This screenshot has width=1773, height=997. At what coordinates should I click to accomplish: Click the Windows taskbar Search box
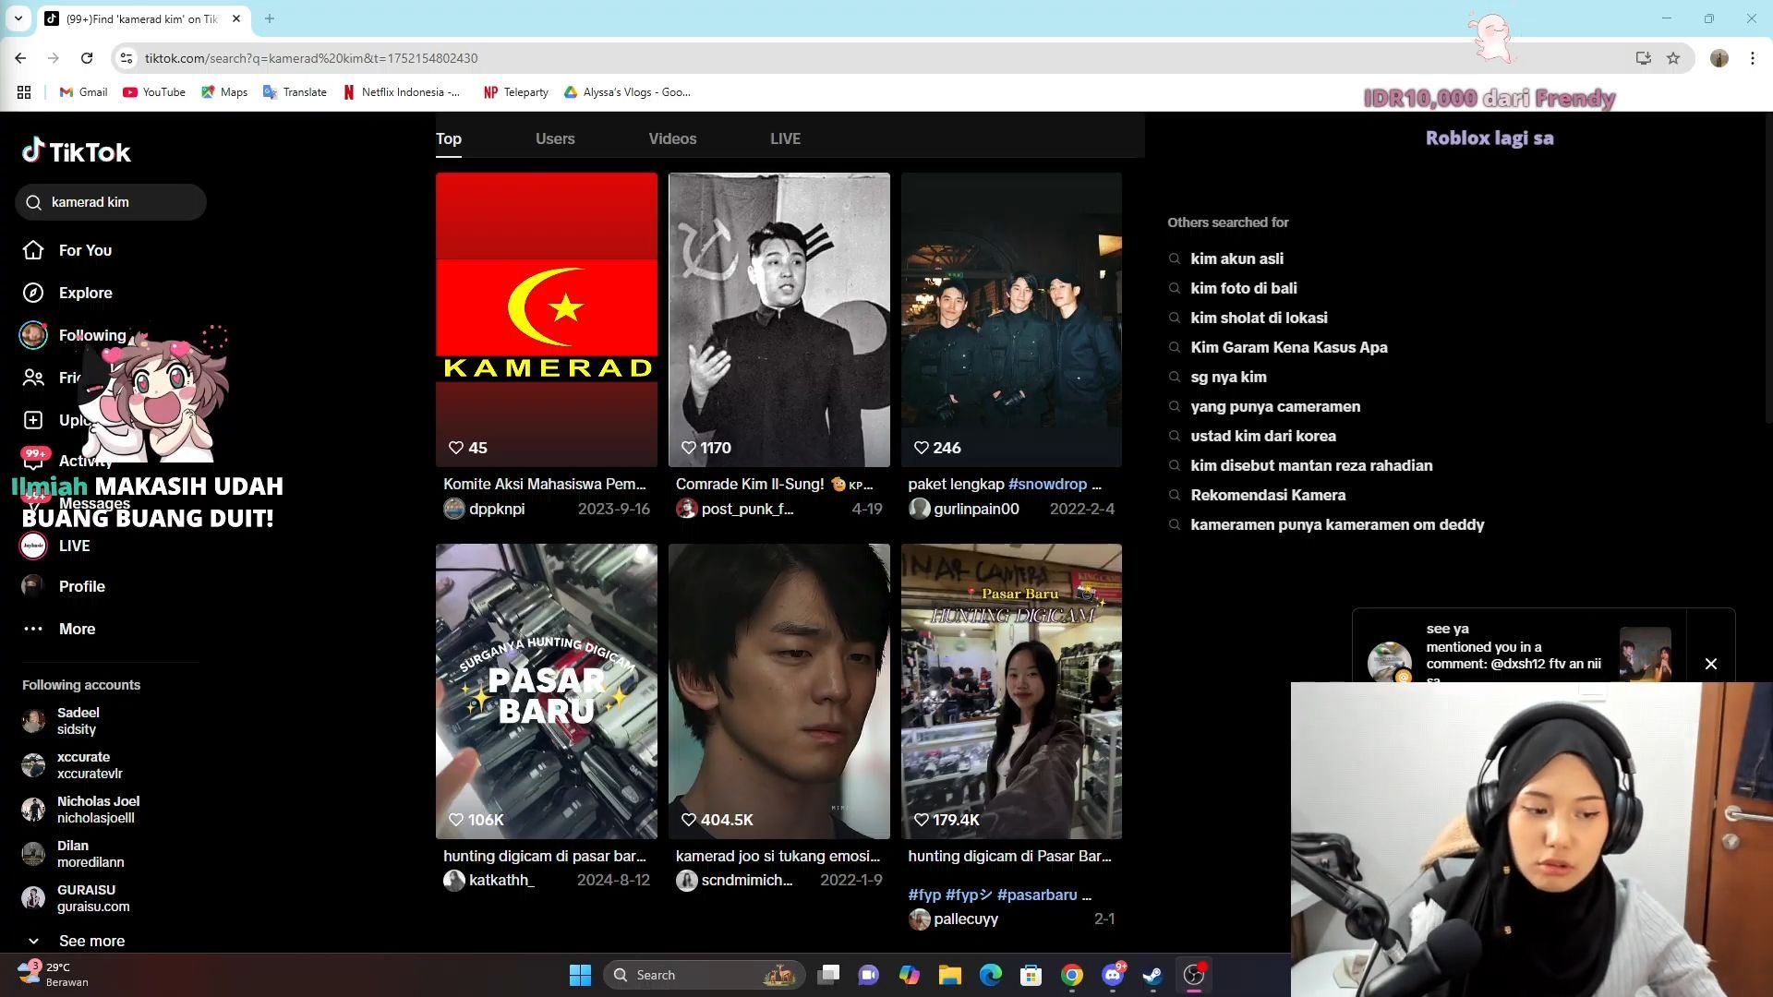[x=704, y=975]
